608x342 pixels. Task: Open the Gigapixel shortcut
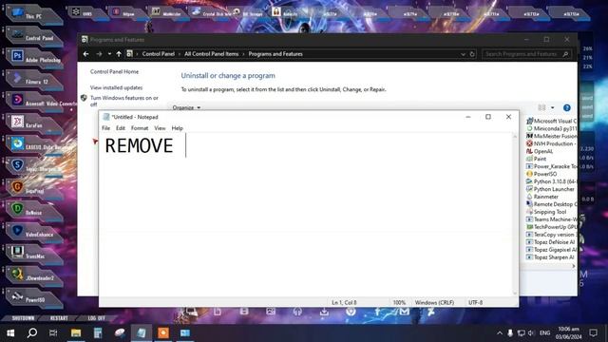click(x=33, y=189)
